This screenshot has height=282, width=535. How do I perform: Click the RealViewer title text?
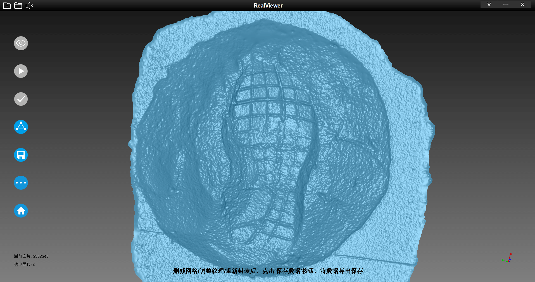(x=268, y=6)
